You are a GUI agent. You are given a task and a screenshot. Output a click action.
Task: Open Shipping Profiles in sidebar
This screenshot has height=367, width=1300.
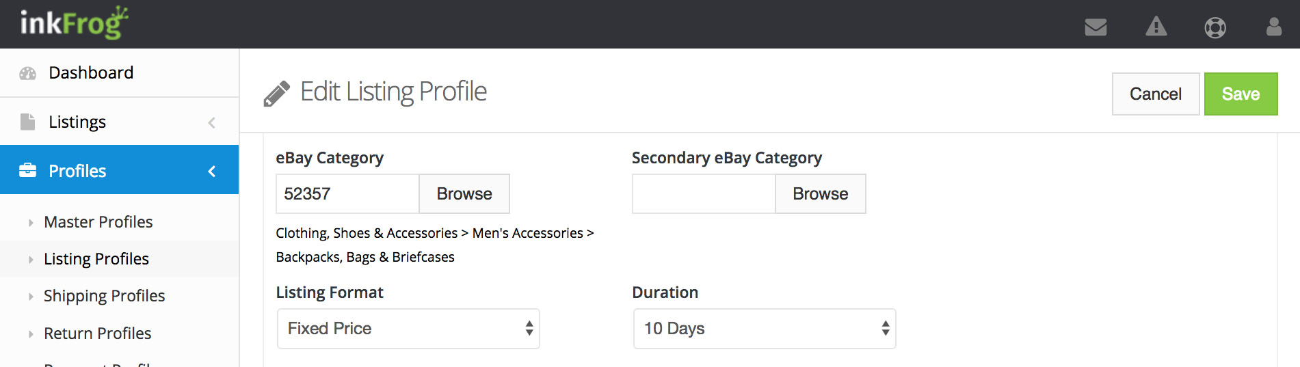(104, 296)
